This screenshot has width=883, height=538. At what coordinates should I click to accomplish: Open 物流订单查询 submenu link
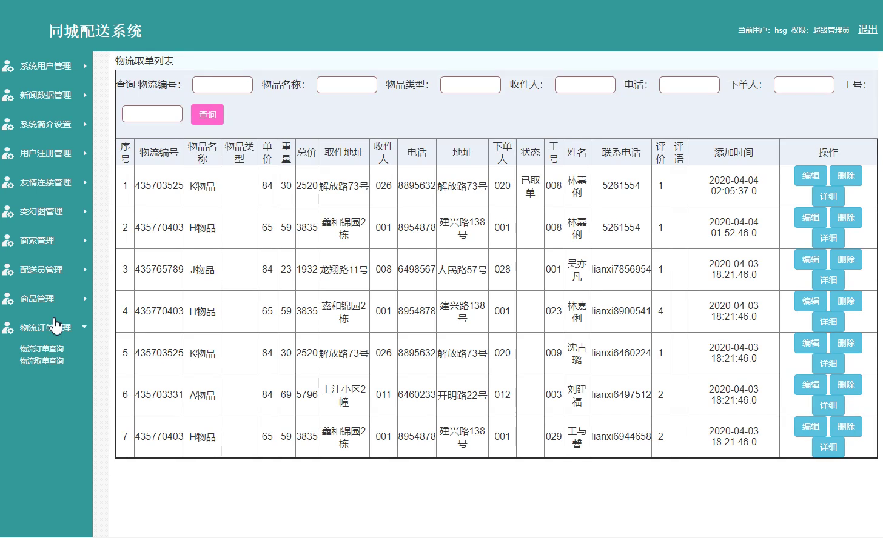click(42, 349)
